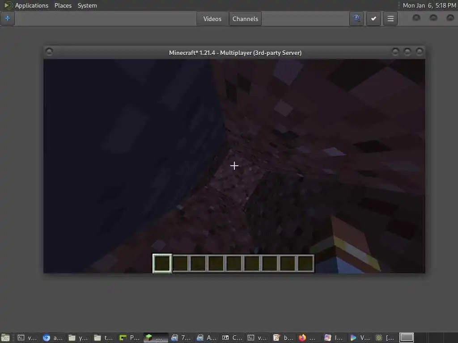Viewport: 458px width, 343px height.
Task: Click the Minecraft crosshair at screen center
Action: click(x=234, y=166)
